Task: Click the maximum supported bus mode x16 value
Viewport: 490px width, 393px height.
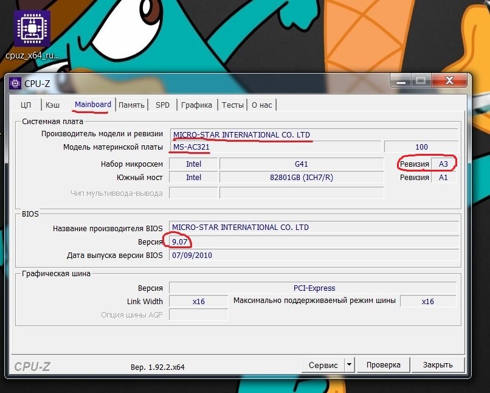Action: click(x=428, y=301)
